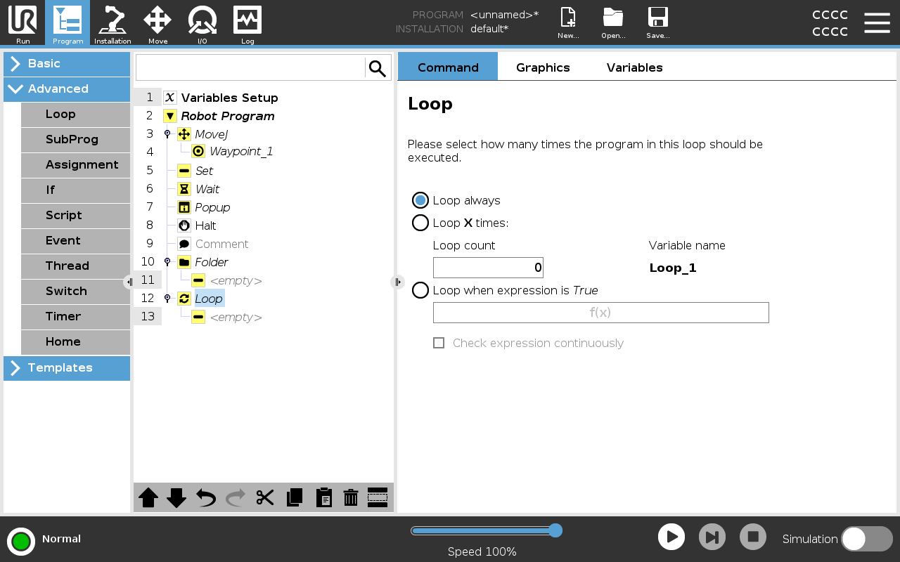Click the Move Up arrow icon
This screenshot has height=562, width=900.
coord(148,497)
